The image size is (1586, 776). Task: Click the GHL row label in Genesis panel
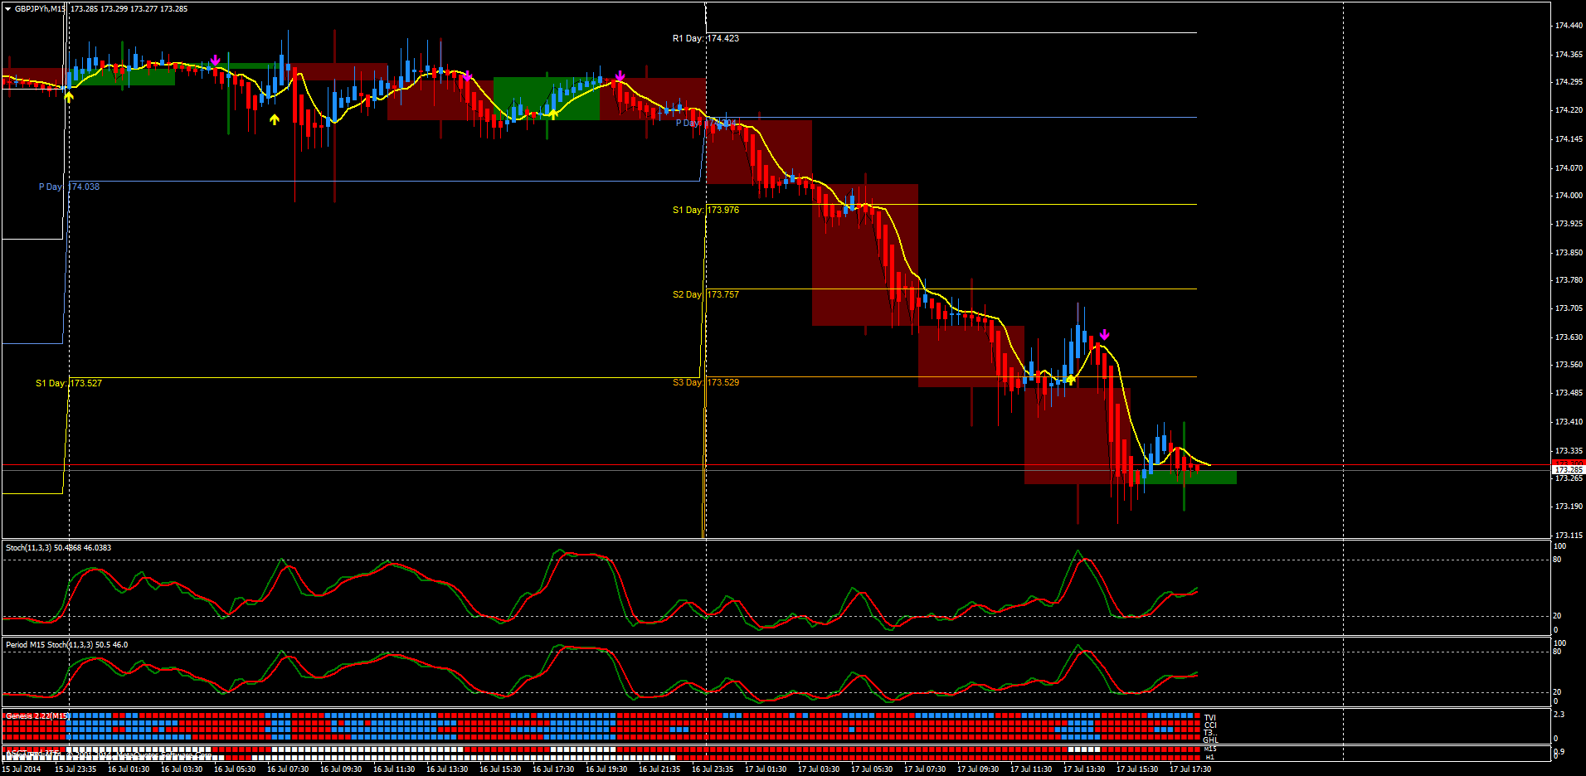(1210, 740)
